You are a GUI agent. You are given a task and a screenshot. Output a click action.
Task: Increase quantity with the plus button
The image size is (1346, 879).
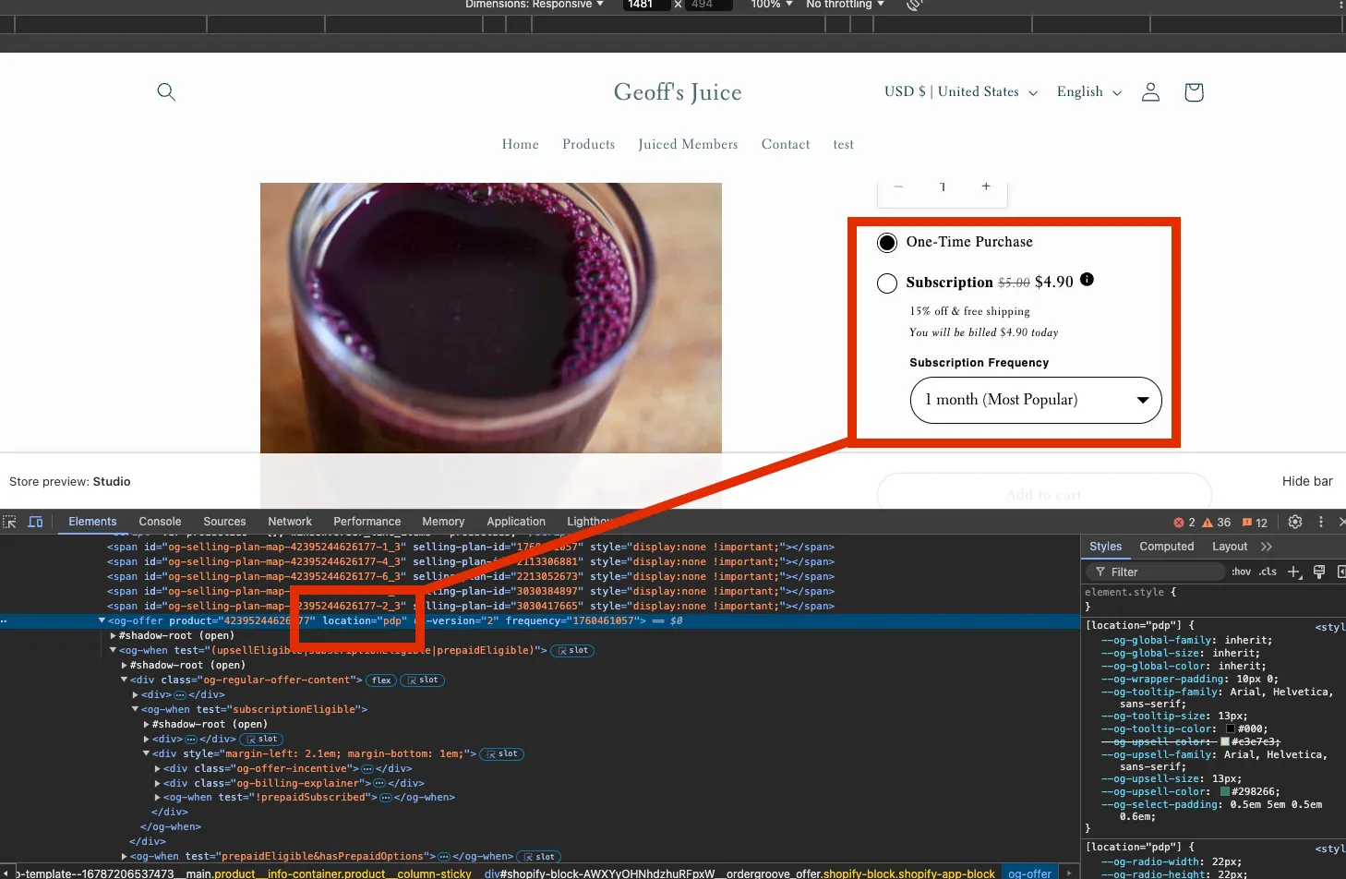[986, 187]
